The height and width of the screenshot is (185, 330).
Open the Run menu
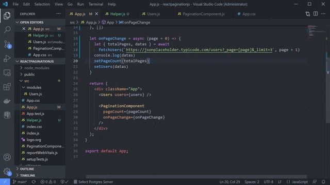point(80,4)
